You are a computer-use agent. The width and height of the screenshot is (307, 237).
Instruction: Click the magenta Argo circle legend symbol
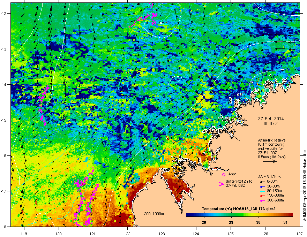(x=224, y=175)
